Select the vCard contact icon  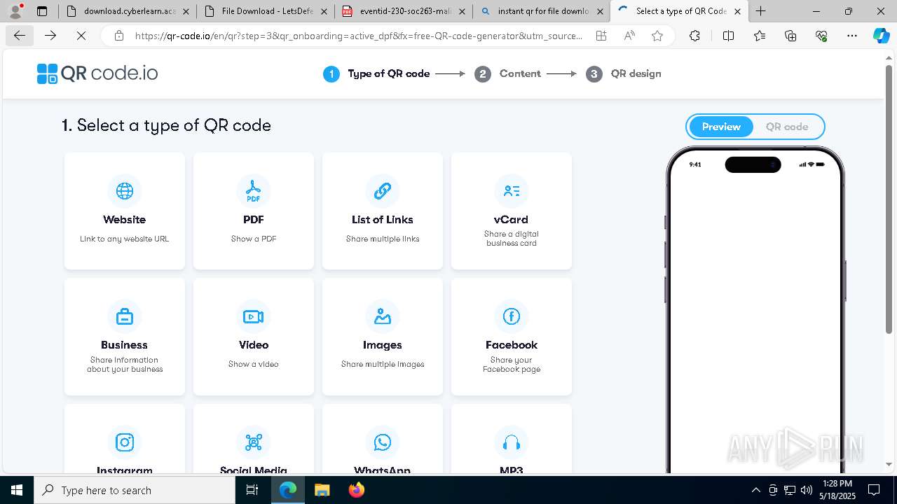[x=512, y=190]
